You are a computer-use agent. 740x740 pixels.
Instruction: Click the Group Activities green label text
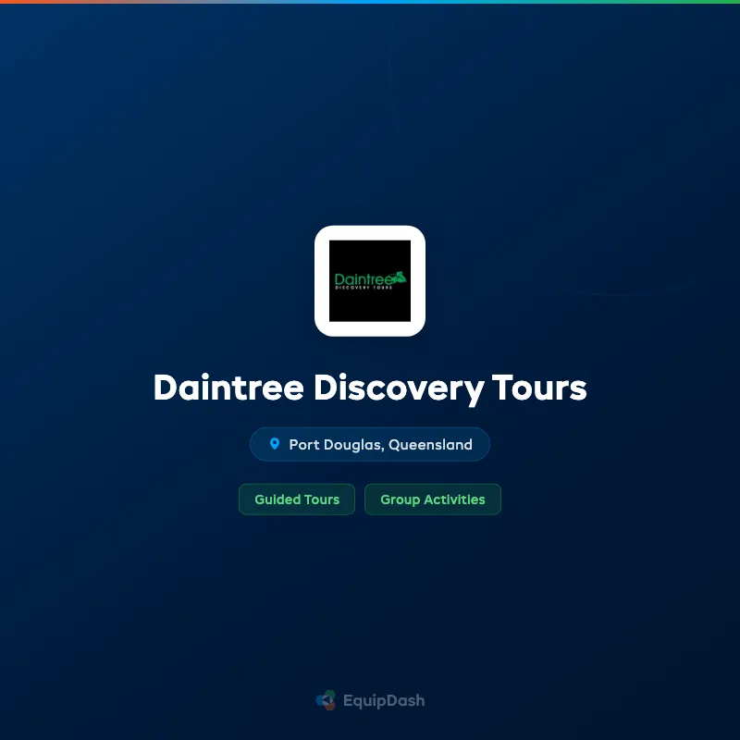[433, 499]
